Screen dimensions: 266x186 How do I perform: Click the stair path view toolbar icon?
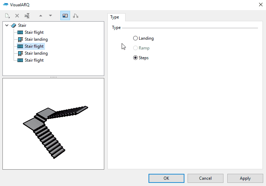pyautogui.click(x=75, y=16)
